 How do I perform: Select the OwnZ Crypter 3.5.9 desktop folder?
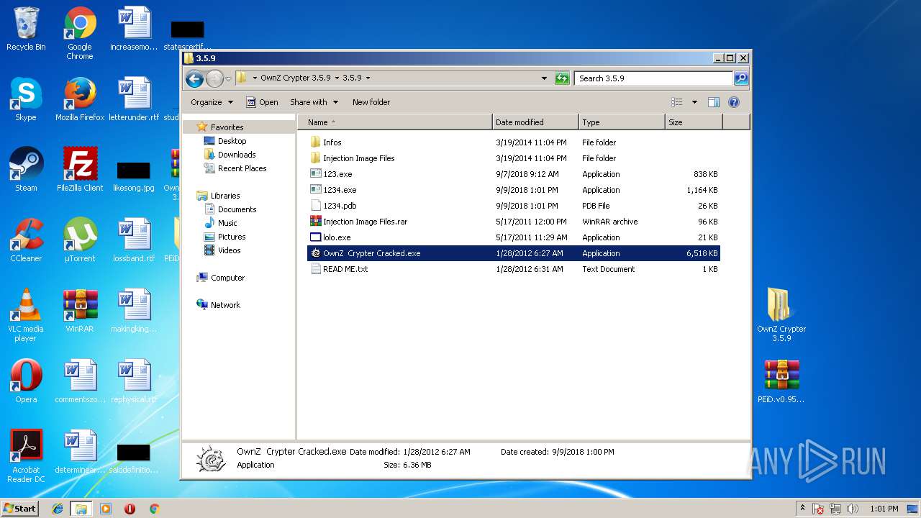pyautogui.click(x=781, y=316)
